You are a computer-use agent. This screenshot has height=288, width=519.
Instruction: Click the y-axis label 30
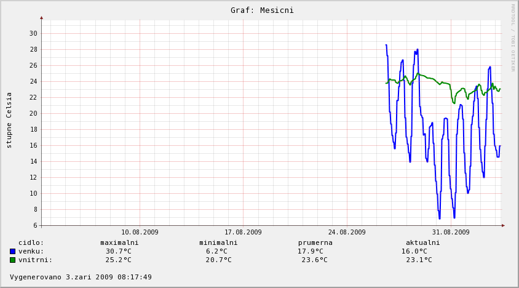(x=33, y=33)
